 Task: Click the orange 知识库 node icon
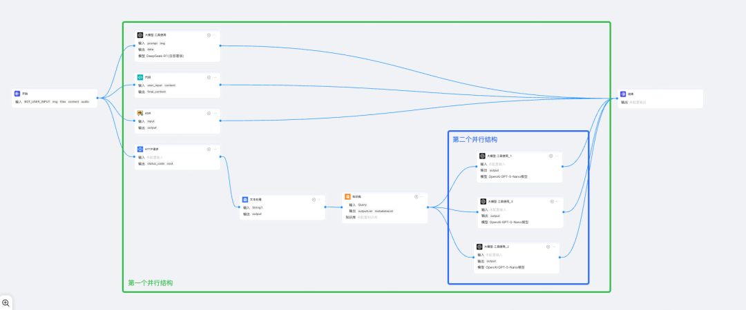pos(347,196)
